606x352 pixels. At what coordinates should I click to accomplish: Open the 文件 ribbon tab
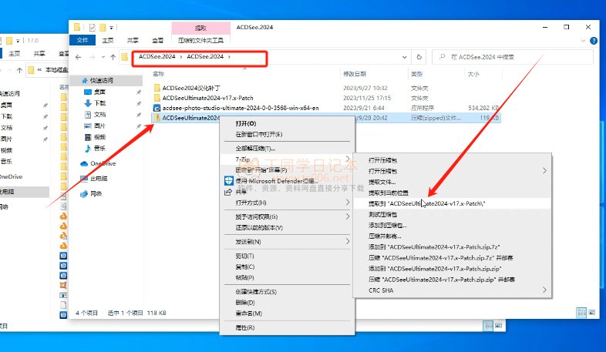[x=82, y=40]
